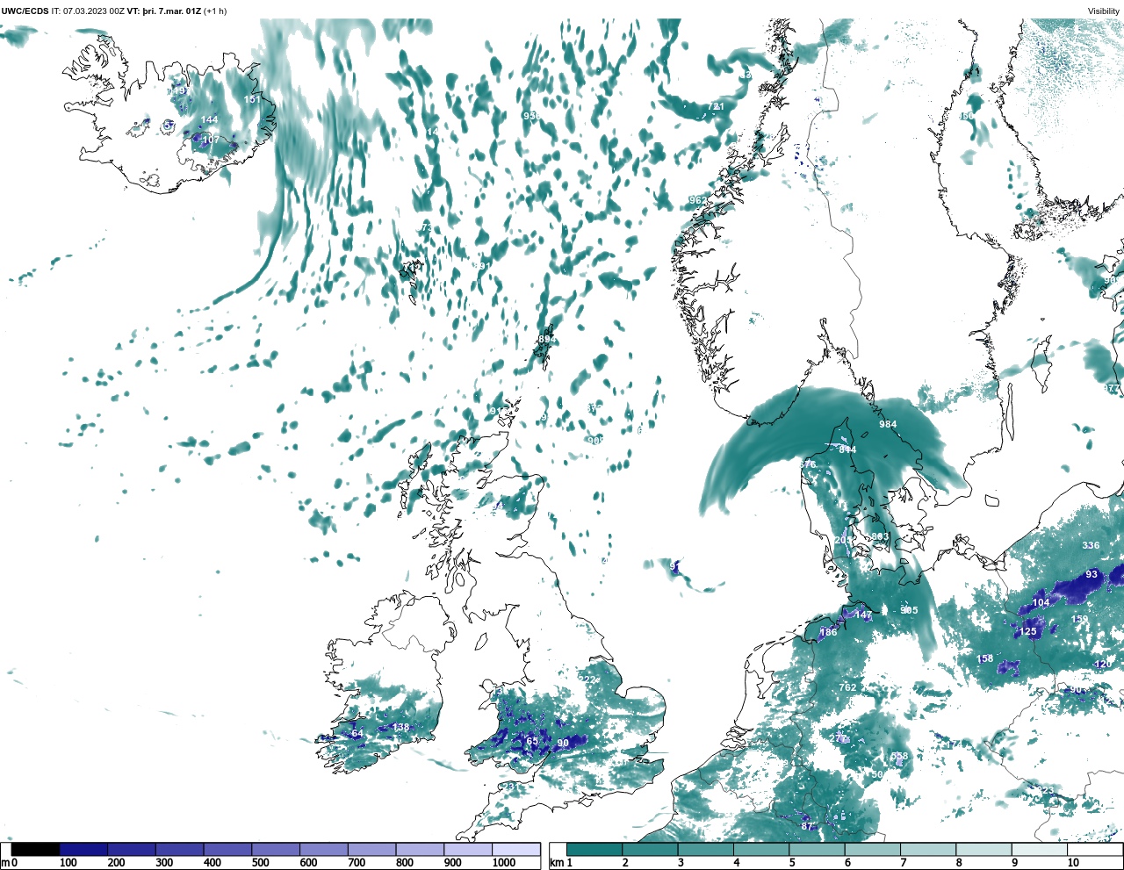Click the '87' value at the map bottom

tap(808, 826)
